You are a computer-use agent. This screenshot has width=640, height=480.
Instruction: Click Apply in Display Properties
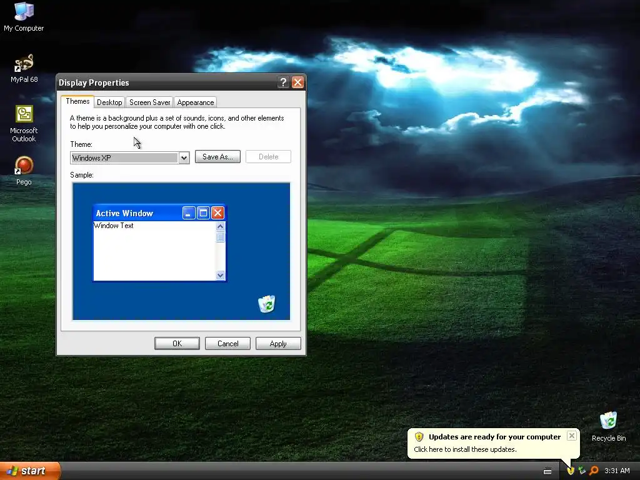point(278,344)
